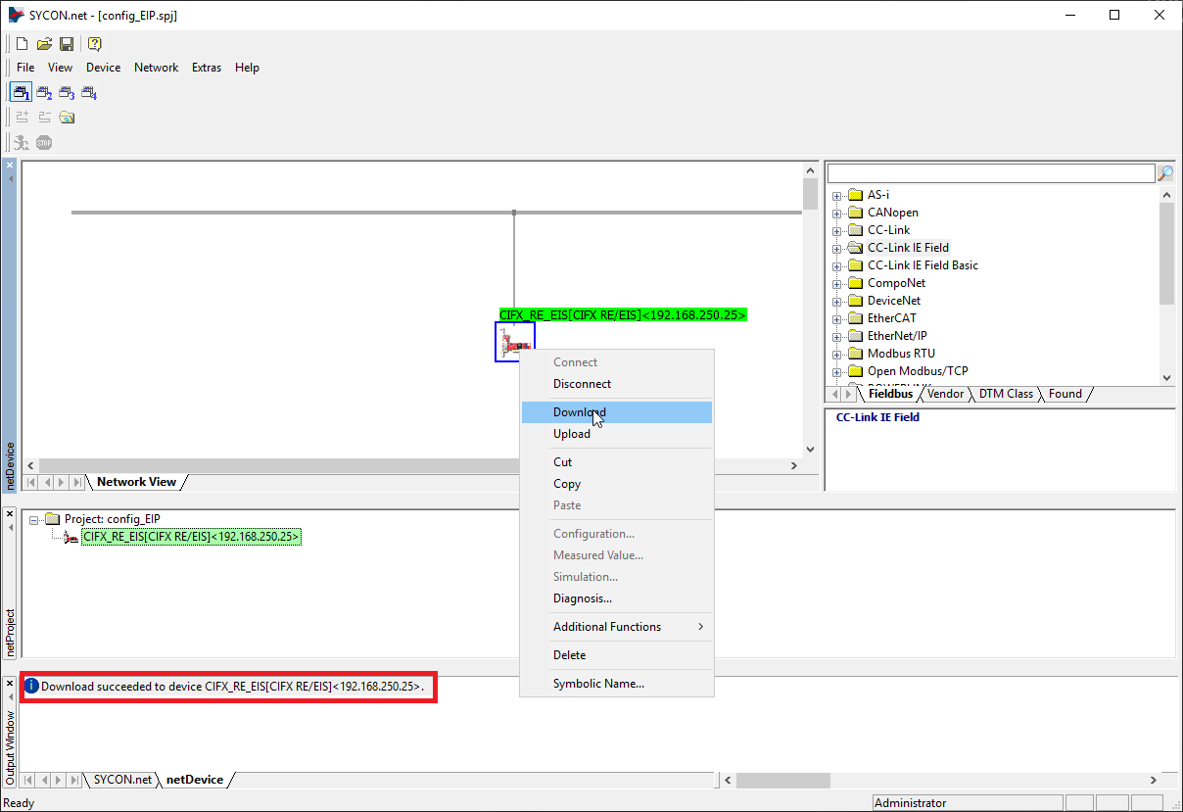Select the CIFX device icon in network view
Screen dimensions: 1183x812
coord(515,342)
